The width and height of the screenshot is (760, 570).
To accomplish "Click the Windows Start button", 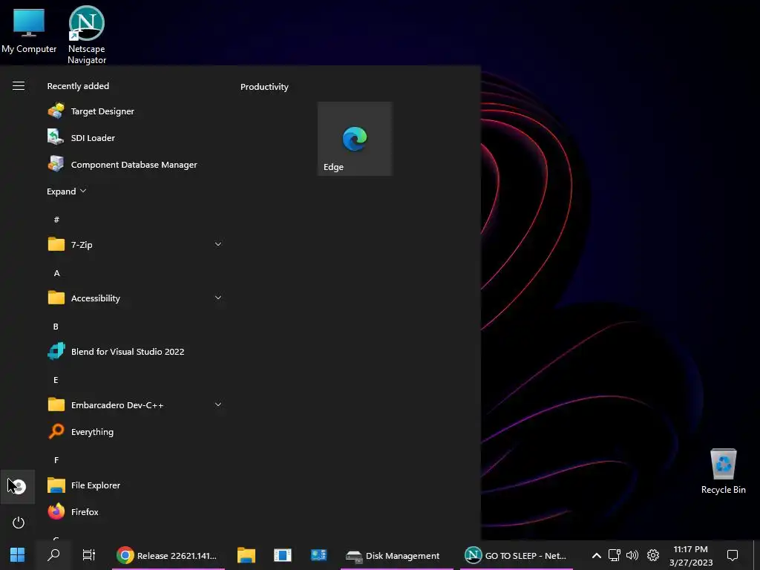I will pyautogui.click(x=18, y=554).
